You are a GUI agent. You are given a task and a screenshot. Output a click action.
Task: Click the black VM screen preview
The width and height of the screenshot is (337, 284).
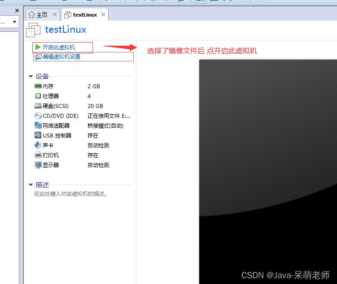coord(268,172)
